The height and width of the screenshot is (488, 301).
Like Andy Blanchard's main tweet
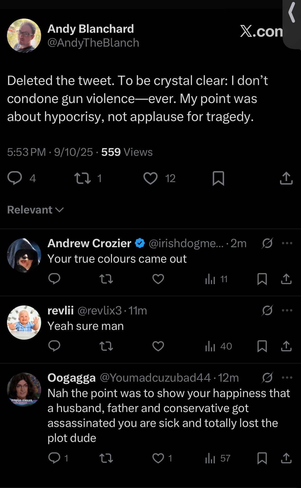[150, 178]
